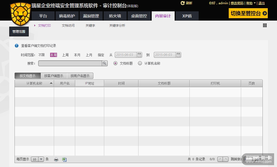This screenshot has height=167, width=277.
Task: Switch to 按客户端显示 tab
Action: coord(54,76)
